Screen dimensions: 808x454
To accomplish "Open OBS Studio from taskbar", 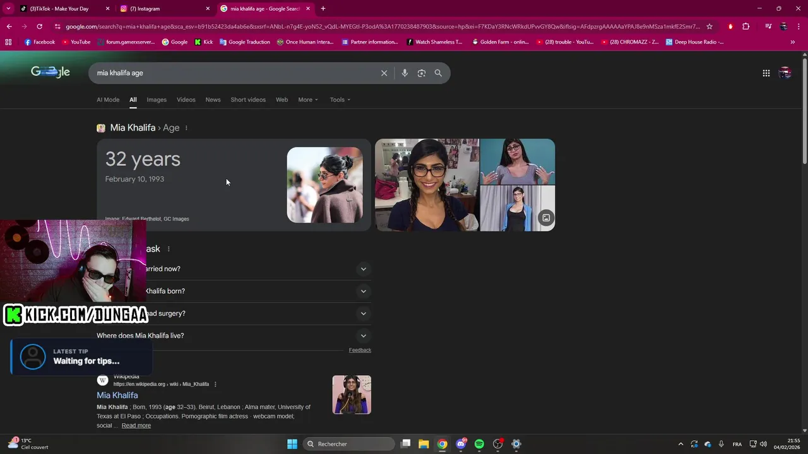I will (498, 444).
